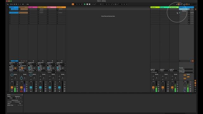Switch view with the Session/Arrangement selector icon
The width and height of the screenshot is (203, 114).
click(196, 9)
